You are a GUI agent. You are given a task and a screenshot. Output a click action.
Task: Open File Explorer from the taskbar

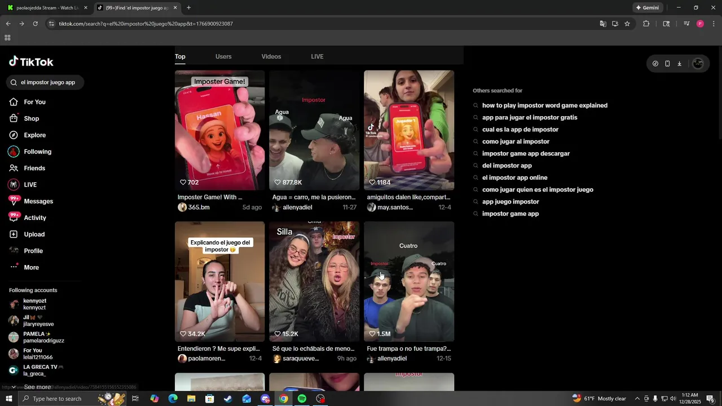point(191,399)
